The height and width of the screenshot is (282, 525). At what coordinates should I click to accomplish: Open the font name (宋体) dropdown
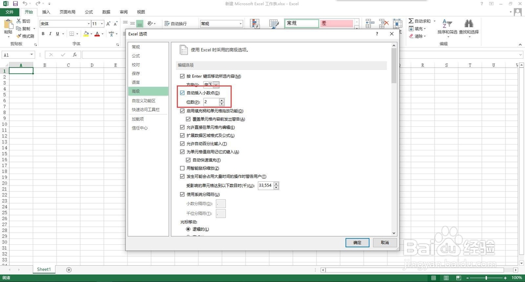pyautogui.click(x=89, y=24)
